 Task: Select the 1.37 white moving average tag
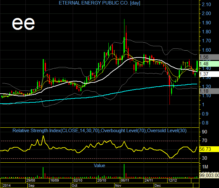pyautogui.click(x=209, y=74)
